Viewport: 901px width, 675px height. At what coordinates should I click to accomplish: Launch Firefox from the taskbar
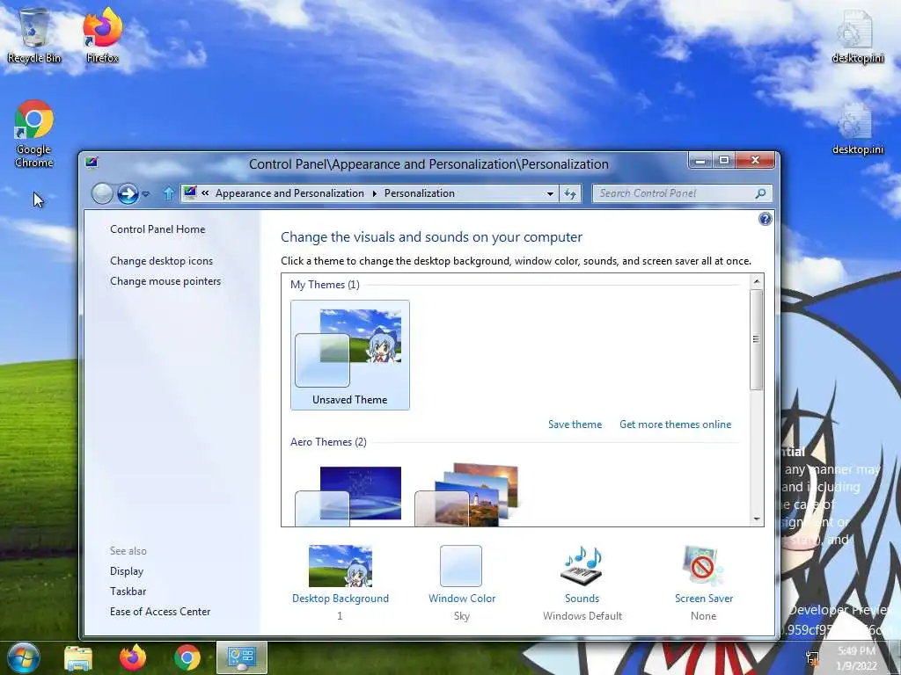[x=132, y=657]
